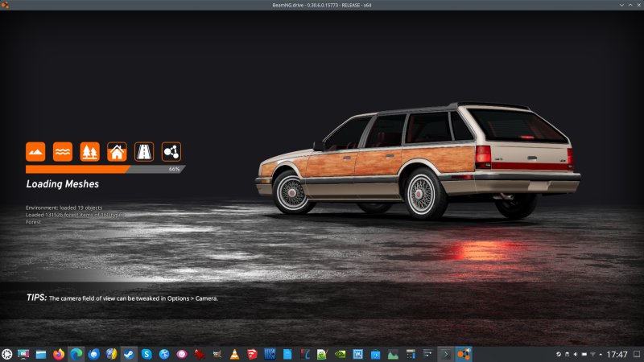Switch to BeamNG.drive taskbar entry
The width and height of the screenshot is (644, 362).
tap(464, 354)
